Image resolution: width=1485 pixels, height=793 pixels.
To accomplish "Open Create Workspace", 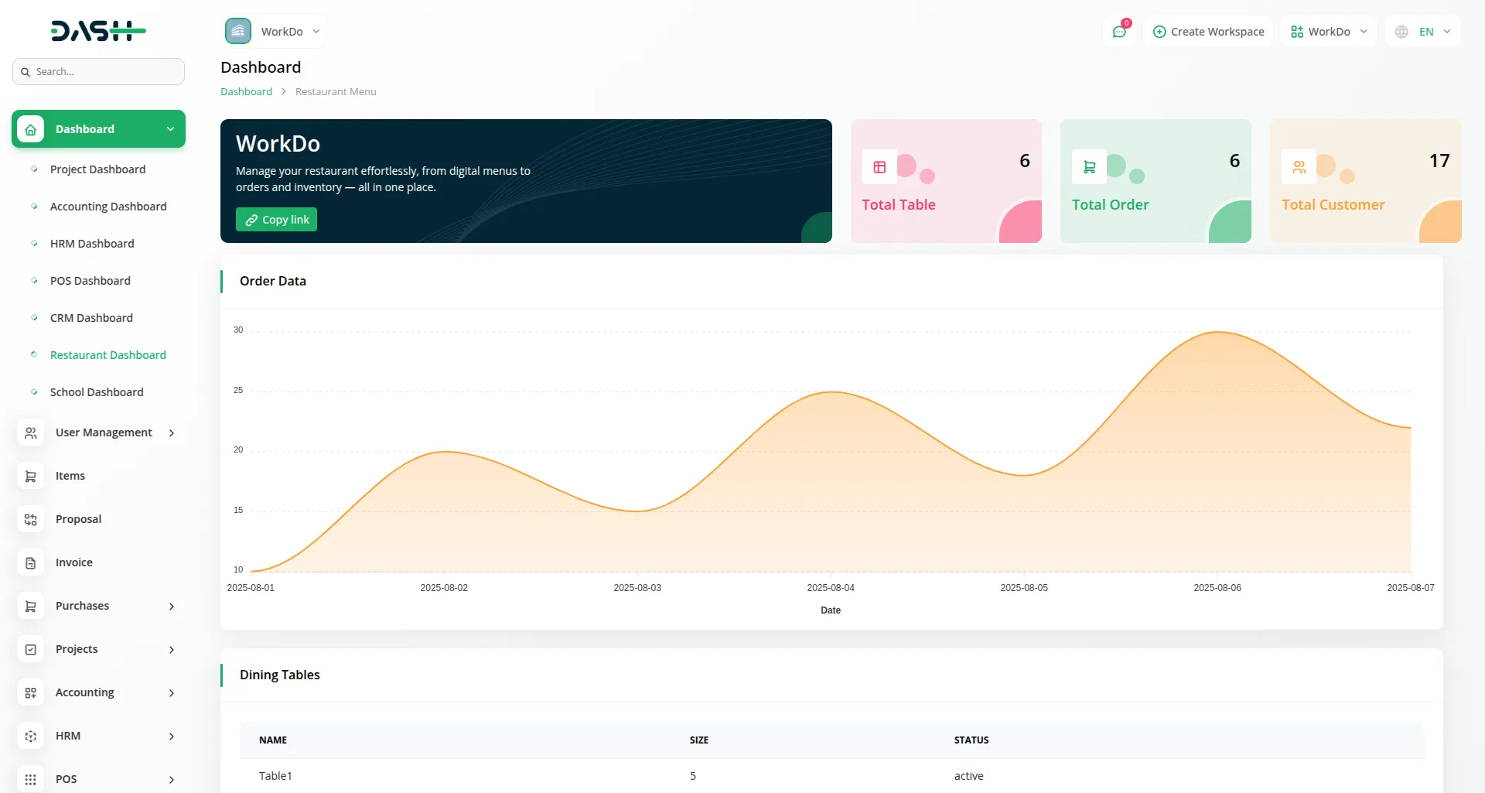I will [1207, 31].
